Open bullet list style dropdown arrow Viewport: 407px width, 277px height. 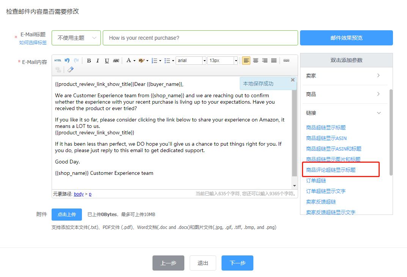173,61
